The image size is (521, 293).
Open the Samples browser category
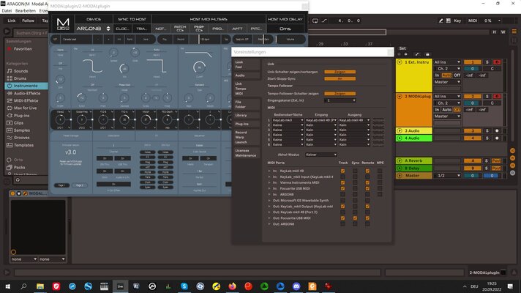pyautogui.click(x=22, y=130)
